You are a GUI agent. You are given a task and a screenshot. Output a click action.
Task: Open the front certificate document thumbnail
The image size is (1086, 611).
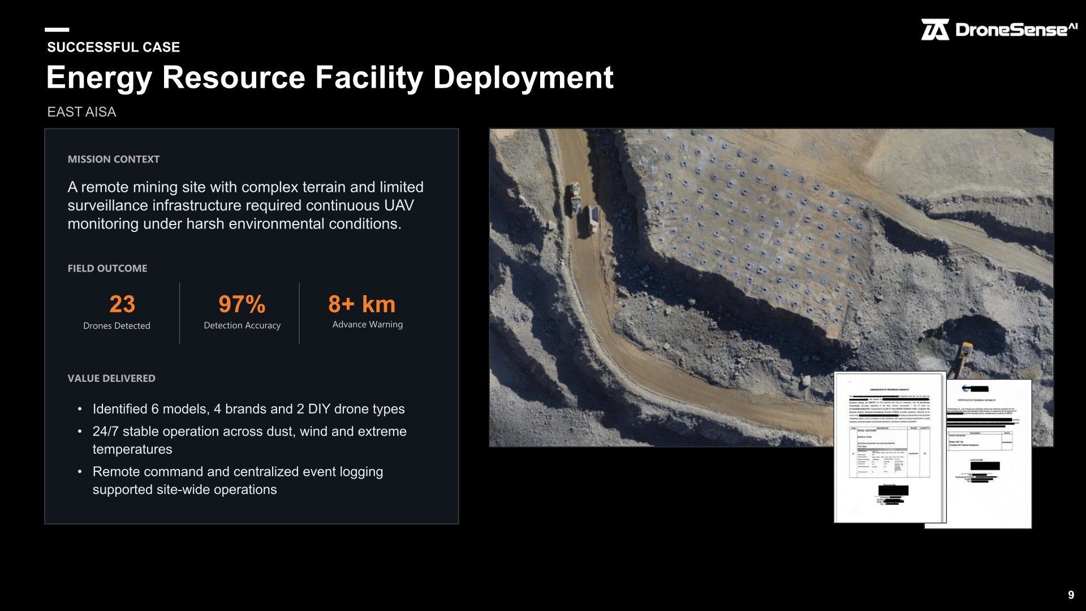pyautogui.click(x=890, y=447)
